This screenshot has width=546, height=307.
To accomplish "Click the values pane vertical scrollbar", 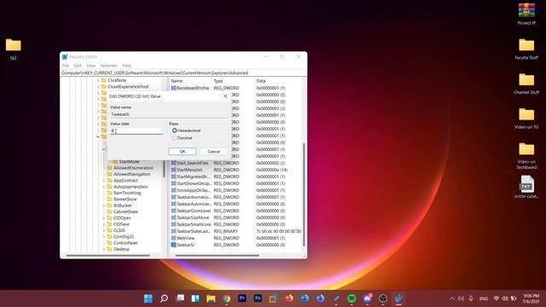I will pos(304,195).
